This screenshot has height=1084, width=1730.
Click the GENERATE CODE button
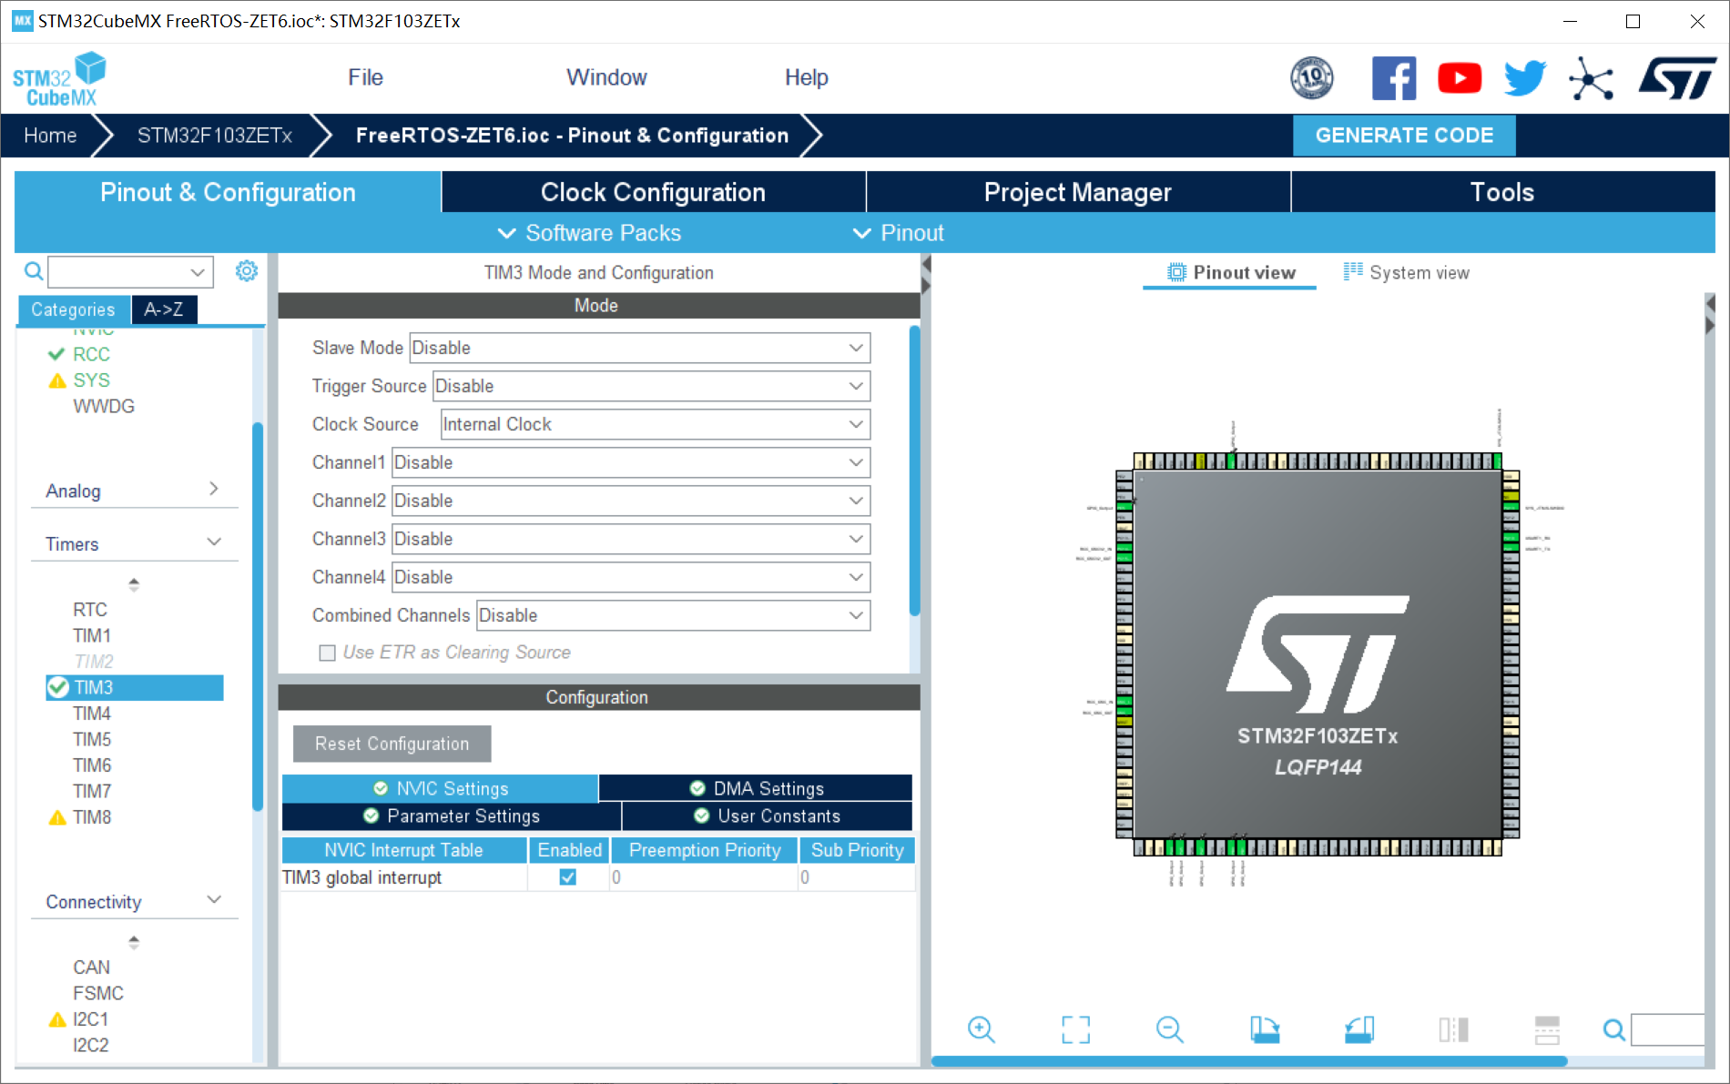[x=1404, y=136]
